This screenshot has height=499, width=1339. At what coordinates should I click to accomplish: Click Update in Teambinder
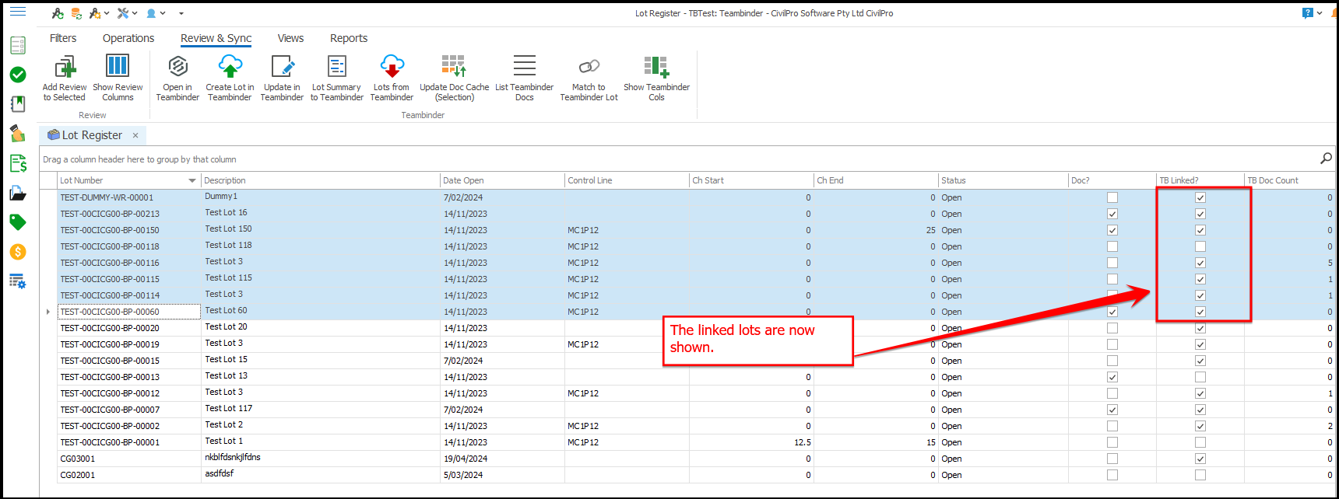pos(282,79)
